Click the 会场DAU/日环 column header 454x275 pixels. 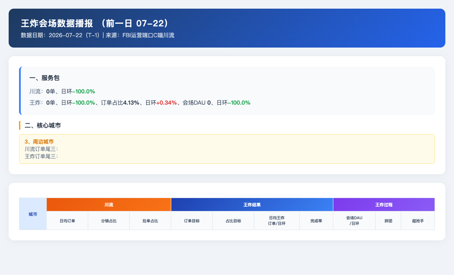355,221
